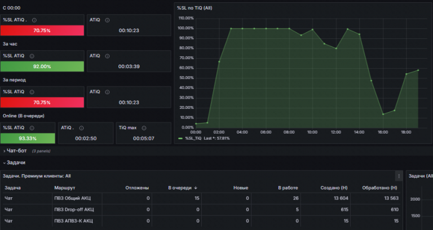
Task: Click the chart data point at 16:00
Action: coord(383,114)
